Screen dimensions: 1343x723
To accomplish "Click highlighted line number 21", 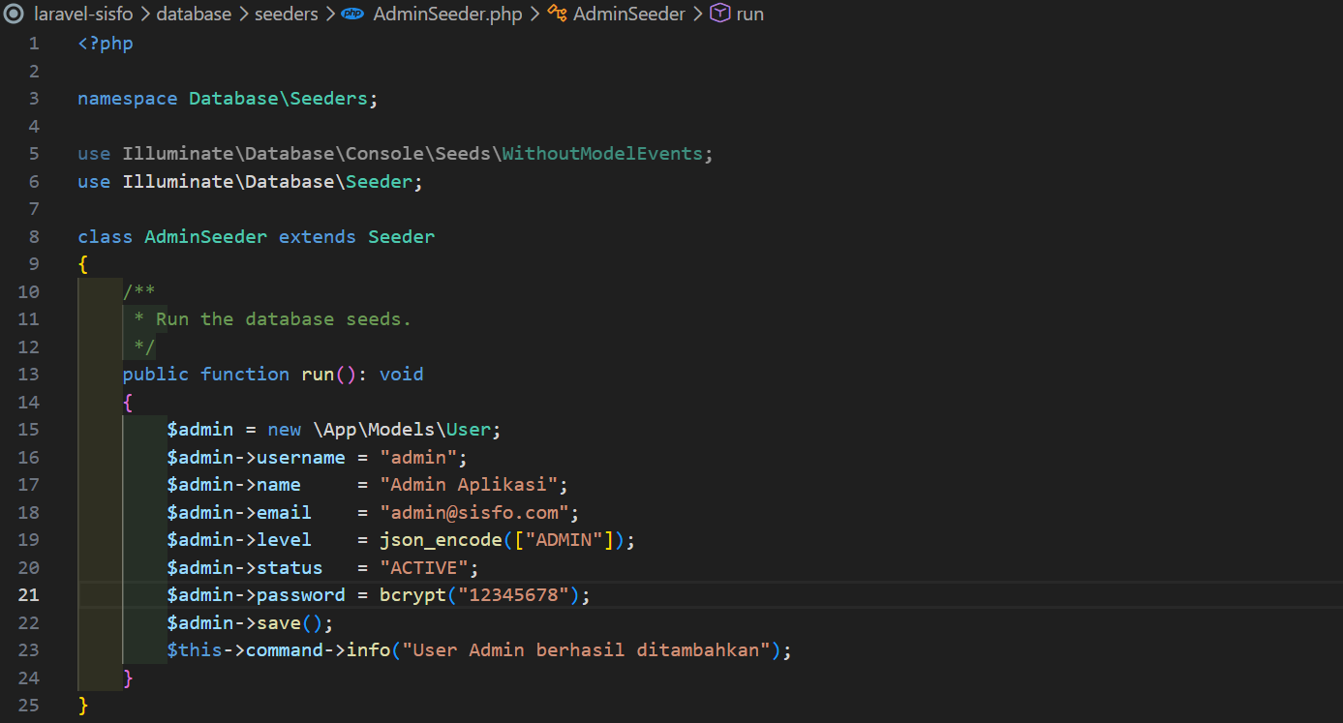I will [28, 594].
